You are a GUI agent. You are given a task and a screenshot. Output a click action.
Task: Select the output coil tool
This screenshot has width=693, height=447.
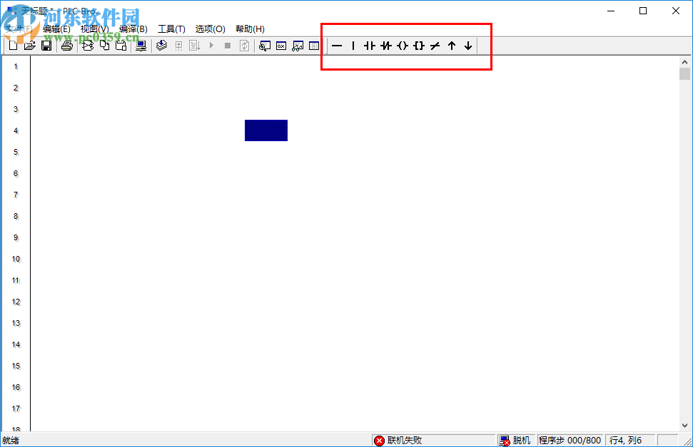point(402,46)
